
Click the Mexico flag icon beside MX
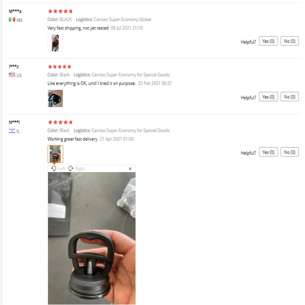point(12,20)
